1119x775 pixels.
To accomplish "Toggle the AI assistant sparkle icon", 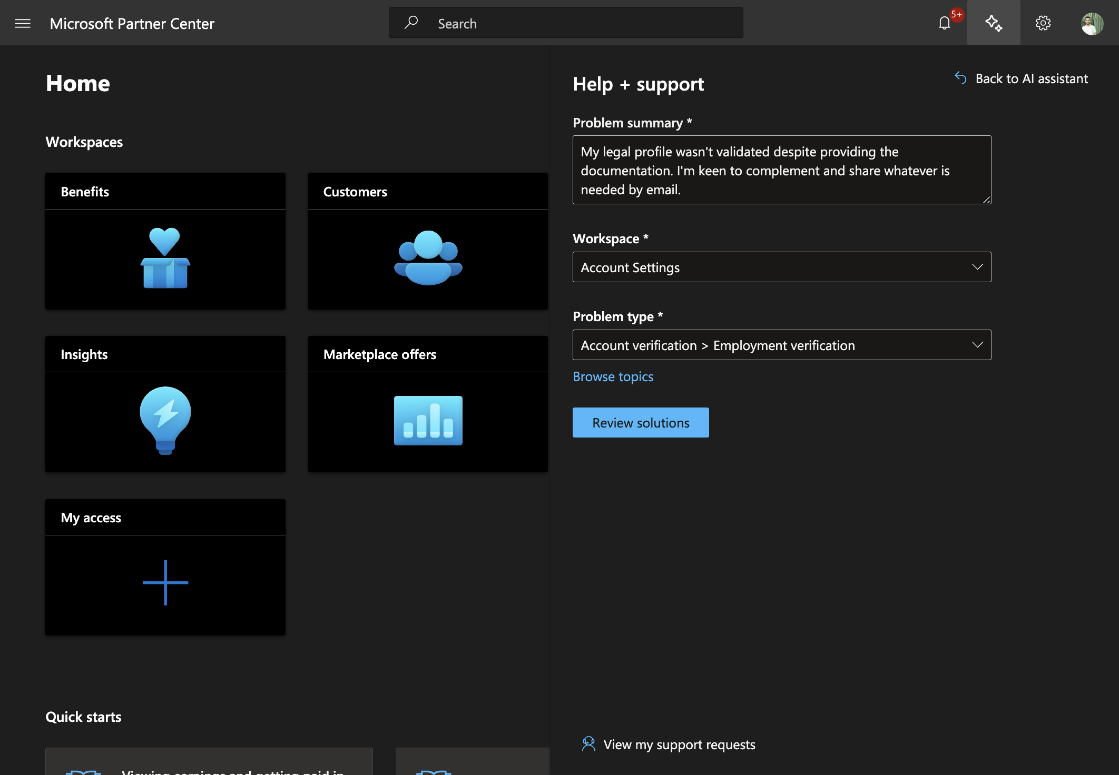I will [x=994, y=23].
